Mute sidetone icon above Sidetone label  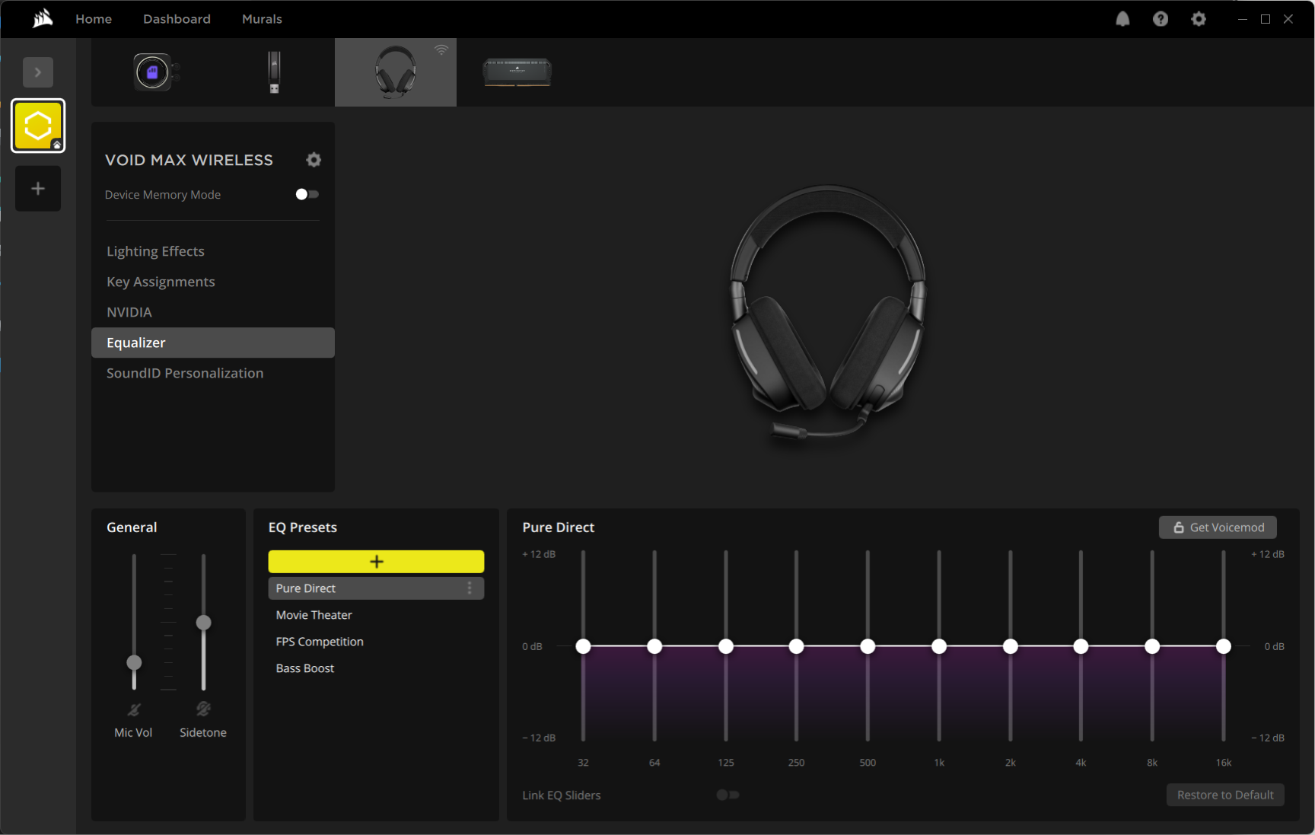click(x=203, y=709)
